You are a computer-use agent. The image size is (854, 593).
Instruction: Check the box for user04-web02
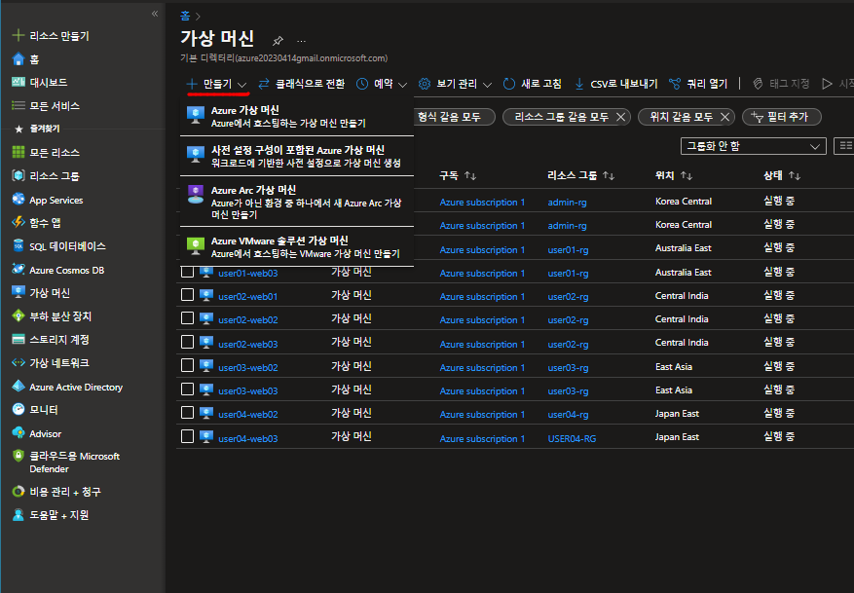[x=187, y=413]
